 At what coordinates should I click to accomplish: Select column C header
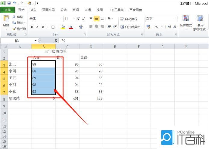(x=67, y=47)
